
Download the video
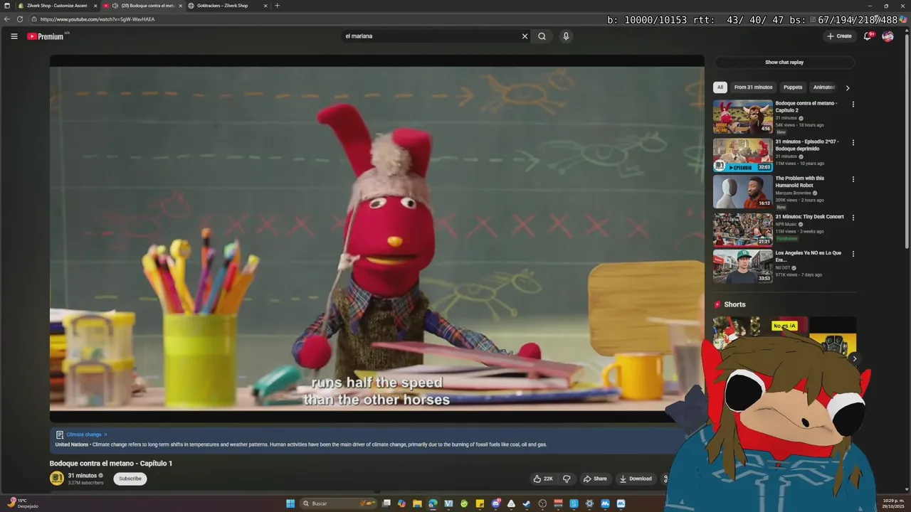coord(636,479)
